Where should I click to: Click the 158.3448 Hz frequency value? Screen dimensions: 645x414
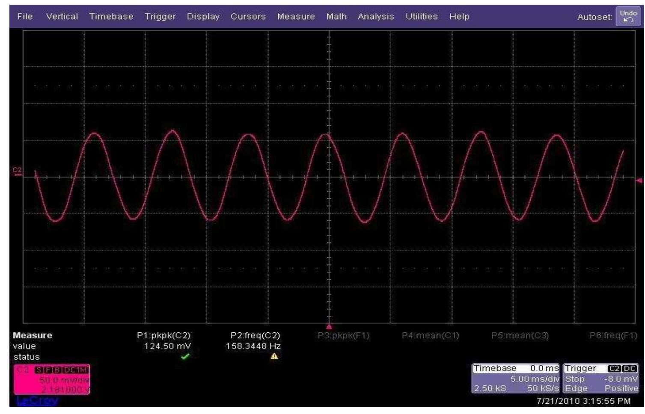(253, 346)
